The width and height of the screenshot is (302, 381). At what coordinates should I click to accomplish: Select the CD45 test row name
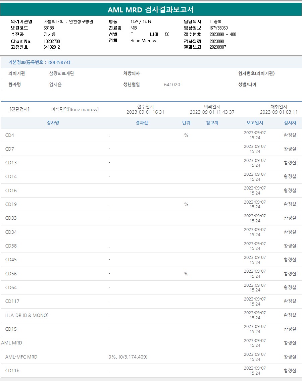pyautogui.click(x=11, y=260)
